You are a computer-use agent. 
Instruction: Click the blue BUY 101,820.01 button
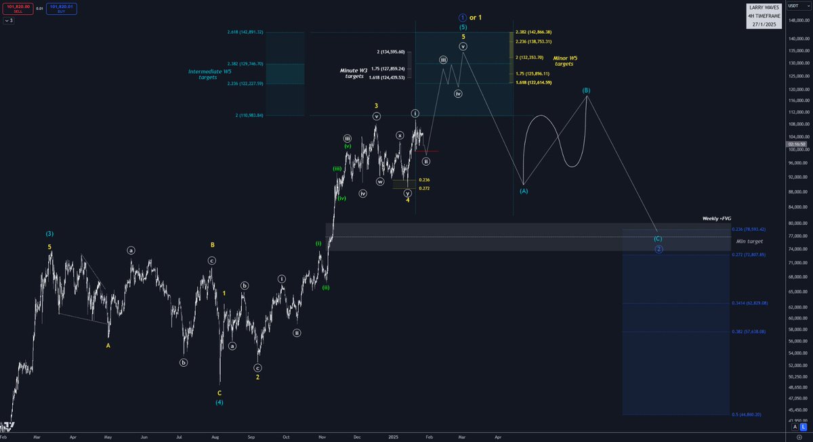click(x=62, y=8)
